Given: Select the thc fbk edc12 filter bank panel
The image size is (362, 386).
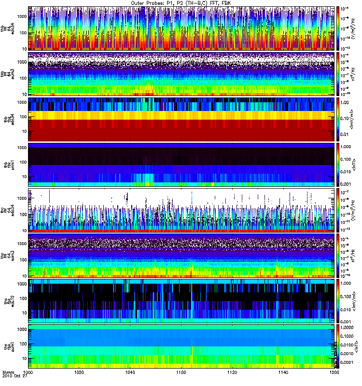Looking at the screenshot, I should pos(181,301).
